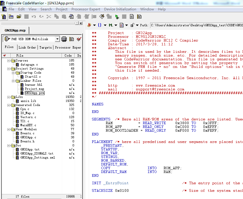Click the Markers M icon
Image resolution: width=243 pixels, height=199 pixels.
[111, 25]
